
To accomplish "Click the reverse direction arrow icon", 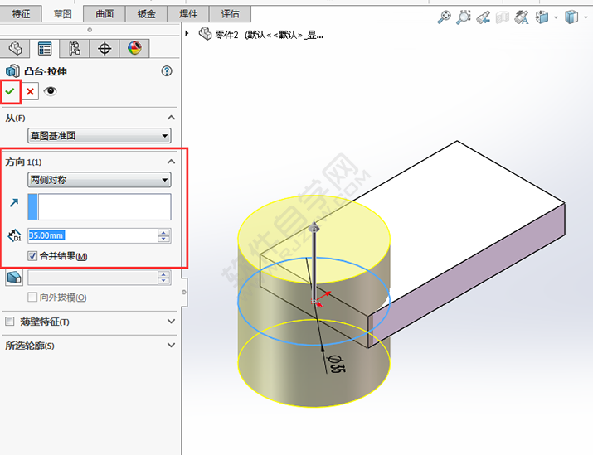I will 14,203.
